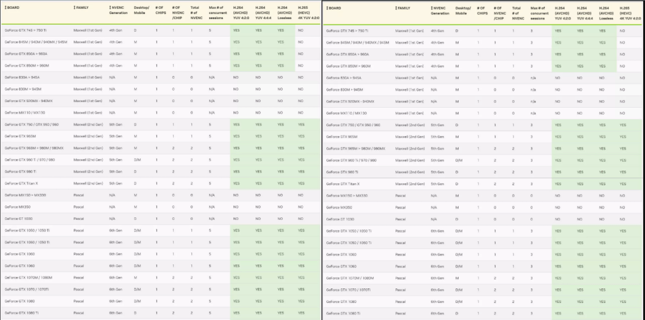Click 'n/a' sessions in right MX110 row

(534, 113)
